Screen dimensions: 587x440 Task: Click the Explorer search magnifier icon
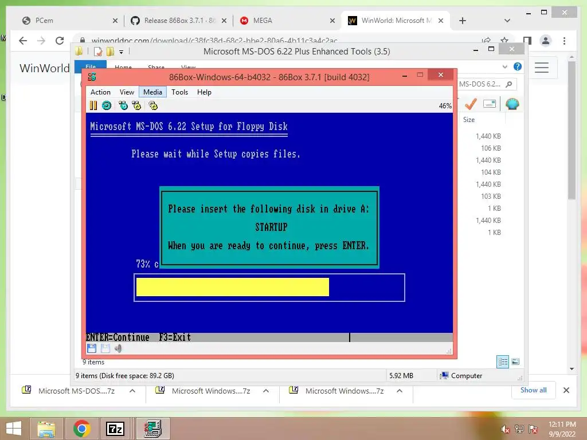[509, 84]
